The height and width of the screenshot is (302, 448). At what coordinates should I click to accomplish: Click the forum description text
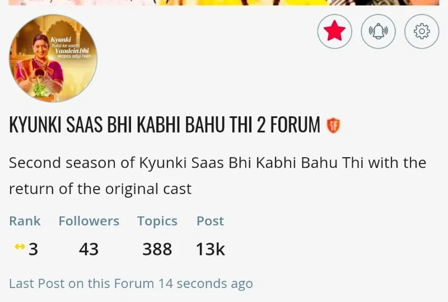(217, 176)
